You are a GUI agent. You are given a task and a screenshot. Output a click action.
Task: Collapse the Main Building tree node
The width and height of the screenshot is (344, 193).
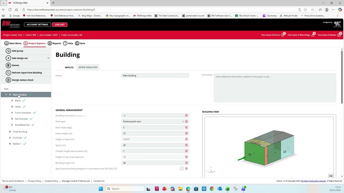(6, 95)
